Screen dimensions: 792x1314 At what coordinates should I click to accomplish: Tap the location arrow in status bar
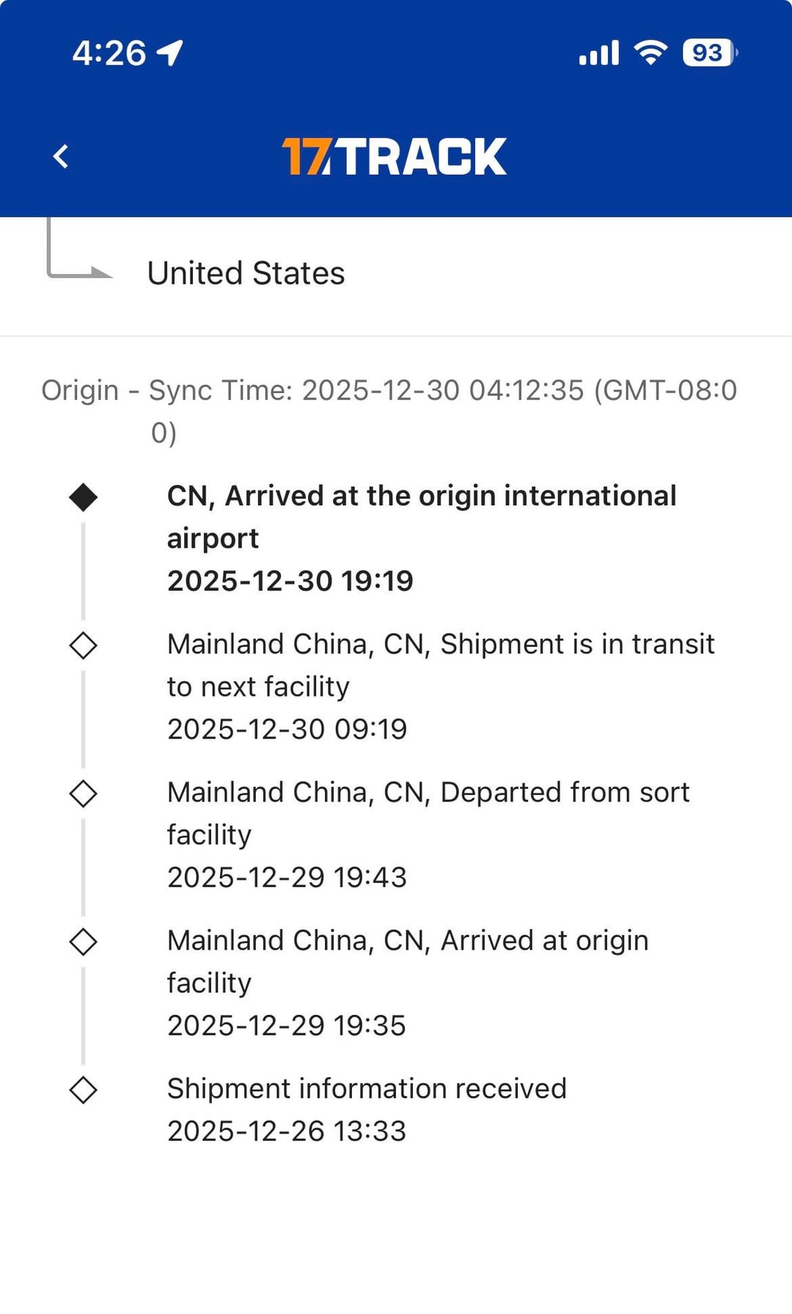pos(170,53)
